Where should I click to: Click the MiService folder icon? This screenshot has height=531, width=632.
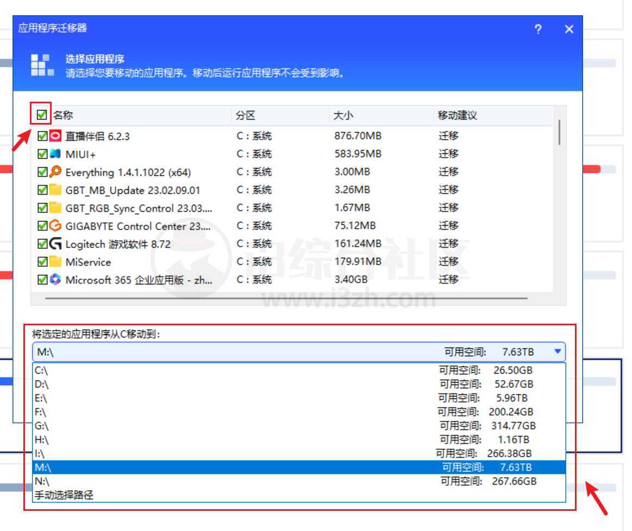(55, 262)
